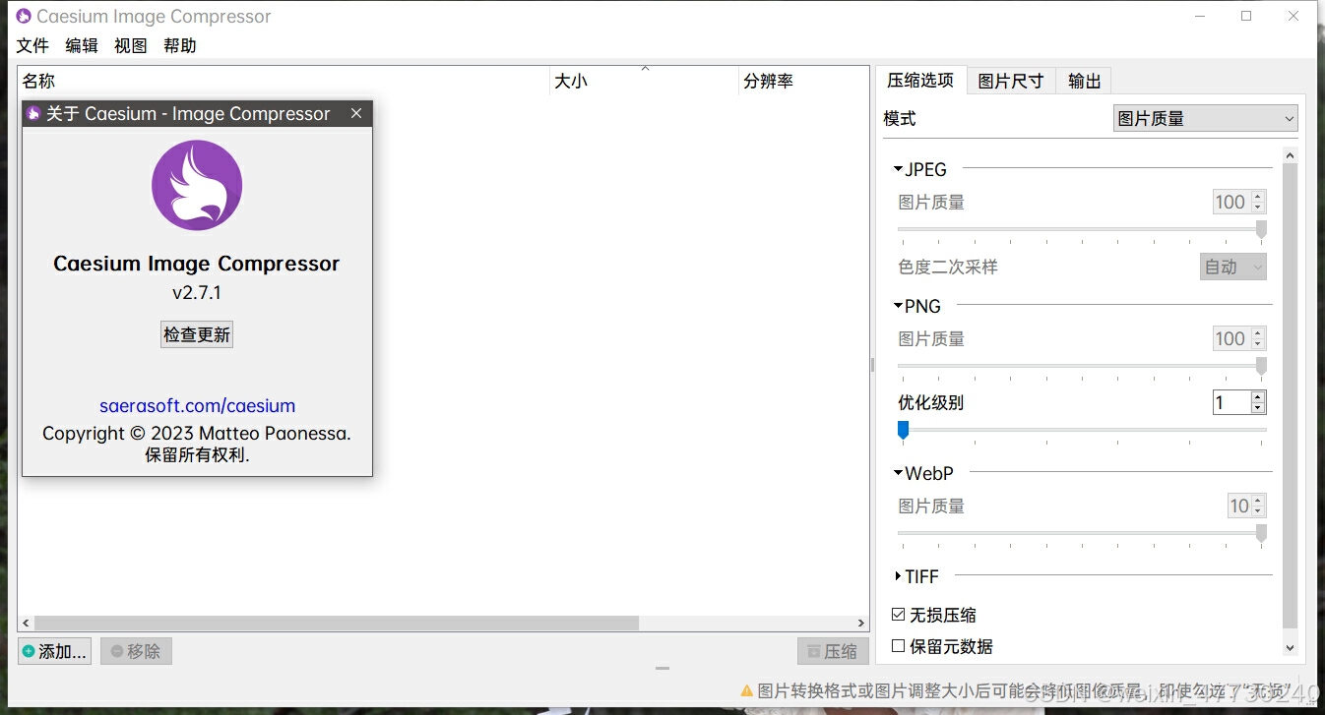Click the 检查更新 button
This screenshot has width=1325, height=715.
[x=197, y=334]
